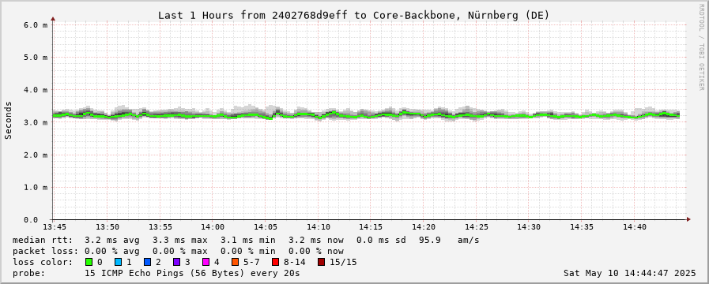The height and width of the screenshot is (284, 709).
Task: Click the light blue loss color 1 swatch
Action: [x=118, y=262]
